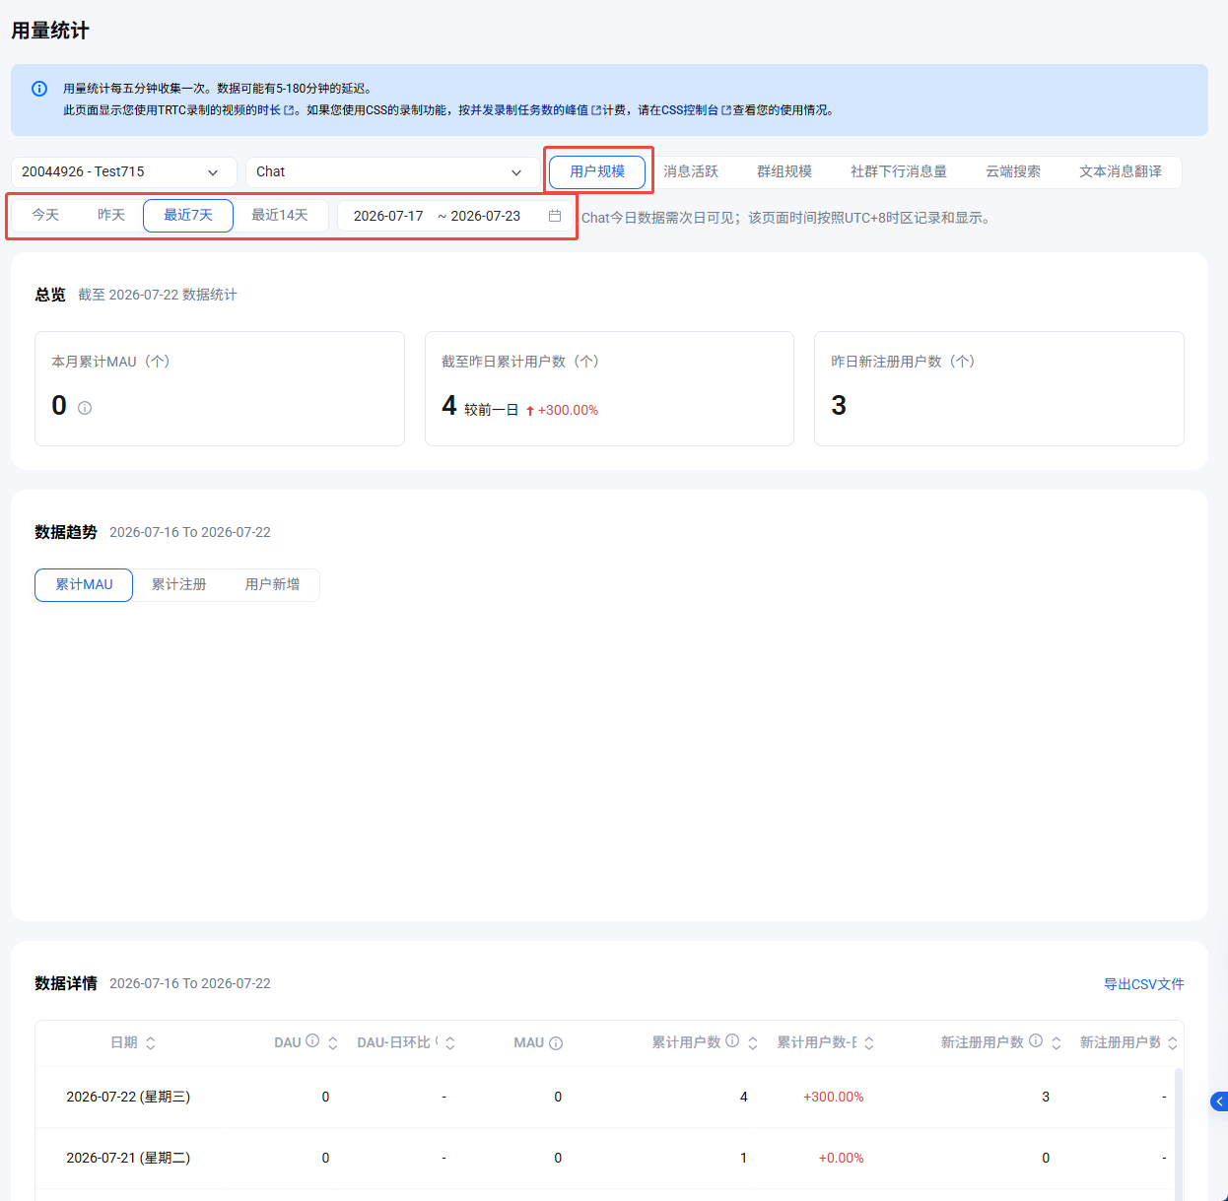
Task: Click the 昨日新注册用户数 card value 3
Action: pos(839,406)
